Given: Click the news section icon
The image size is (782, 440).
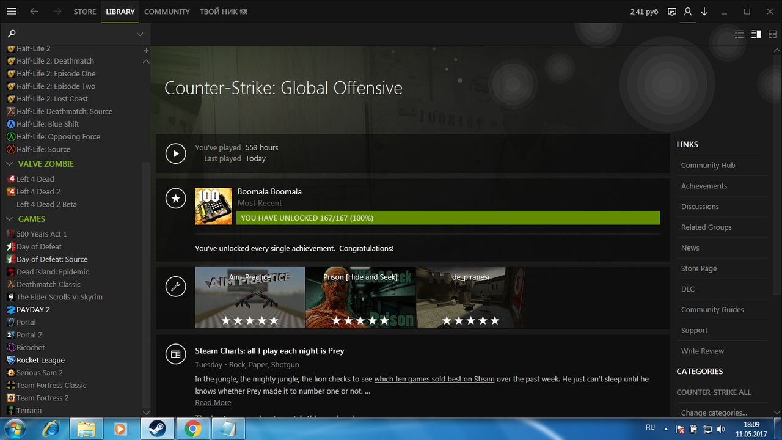Looking at the screenshot, I should coord(176,354).
